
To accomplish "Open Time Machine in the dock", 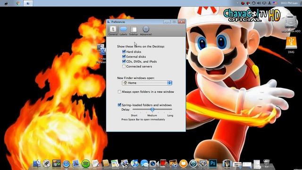I will tap(193, 164).
